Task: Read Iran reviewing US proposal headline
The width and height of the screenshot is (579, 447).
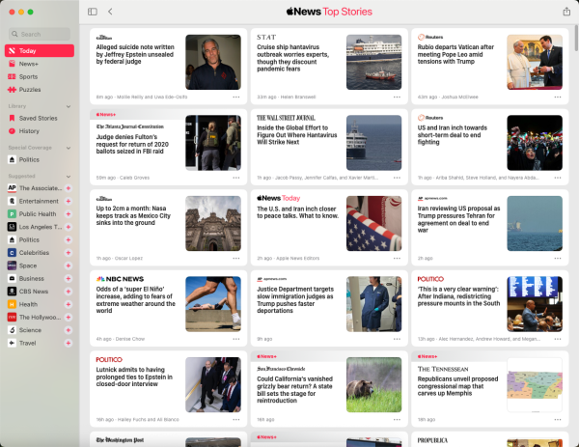Action: tap(458, 219)
